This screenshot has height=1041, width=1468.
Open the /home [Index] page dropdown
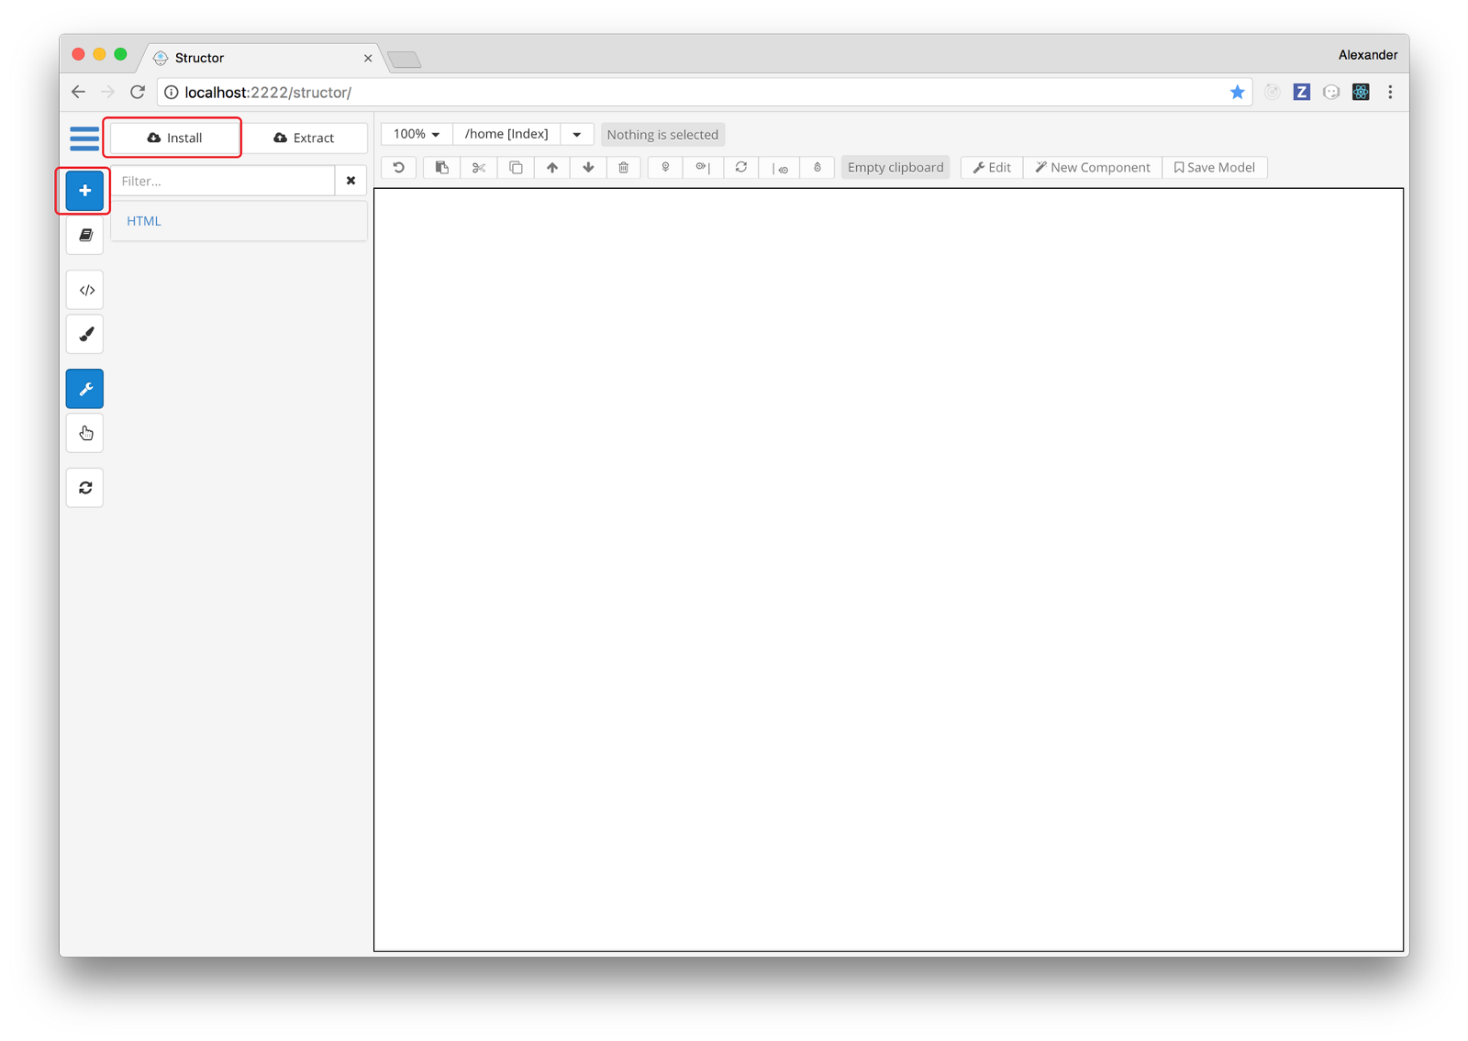pos(576,133)
